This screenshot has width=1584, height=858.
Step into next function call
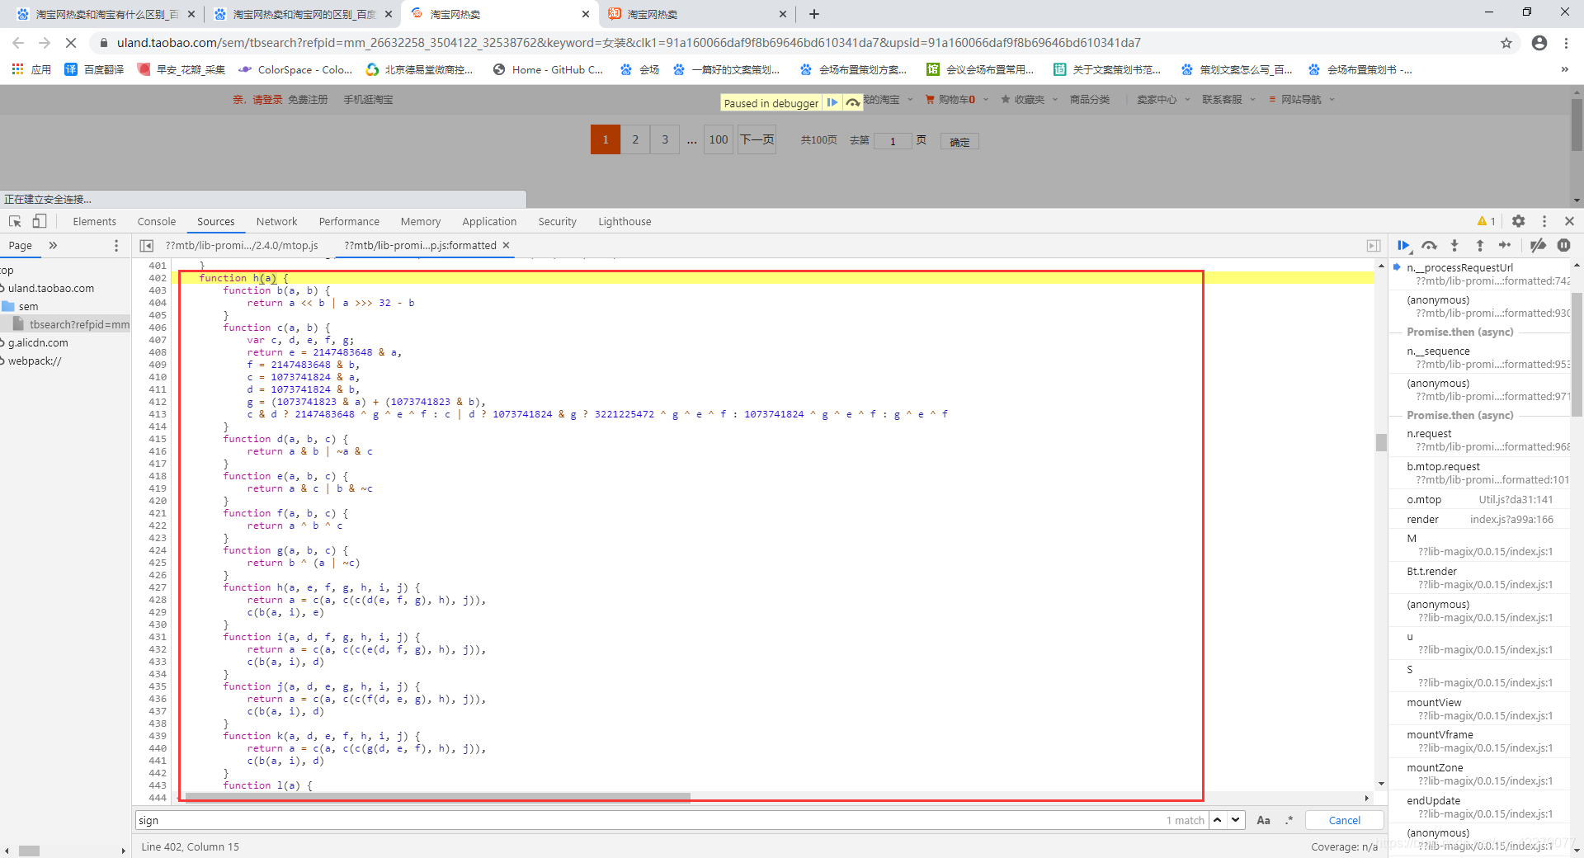click(1454, 245)
